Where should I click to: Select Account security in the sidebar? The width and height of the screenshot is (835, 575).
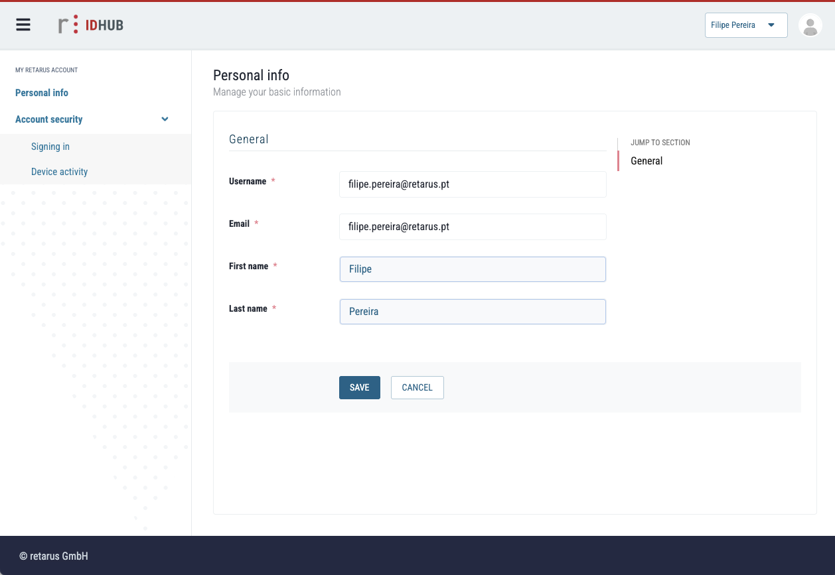tap(49, 119)
